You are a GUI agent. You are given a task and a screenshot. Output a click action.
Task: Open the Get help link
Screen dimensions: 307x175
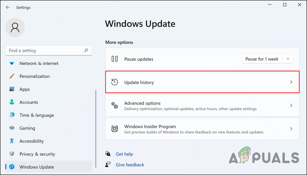pos(124,154)
